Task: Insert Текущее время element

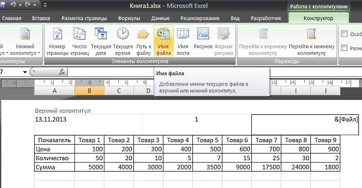Action: [123, 41]
